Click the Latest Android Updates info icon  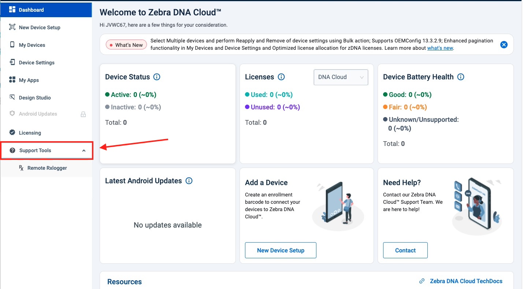[x=189, y=181]
